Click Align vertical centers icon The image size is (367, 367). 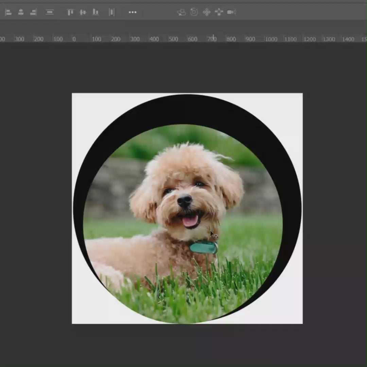click(83, 12)
